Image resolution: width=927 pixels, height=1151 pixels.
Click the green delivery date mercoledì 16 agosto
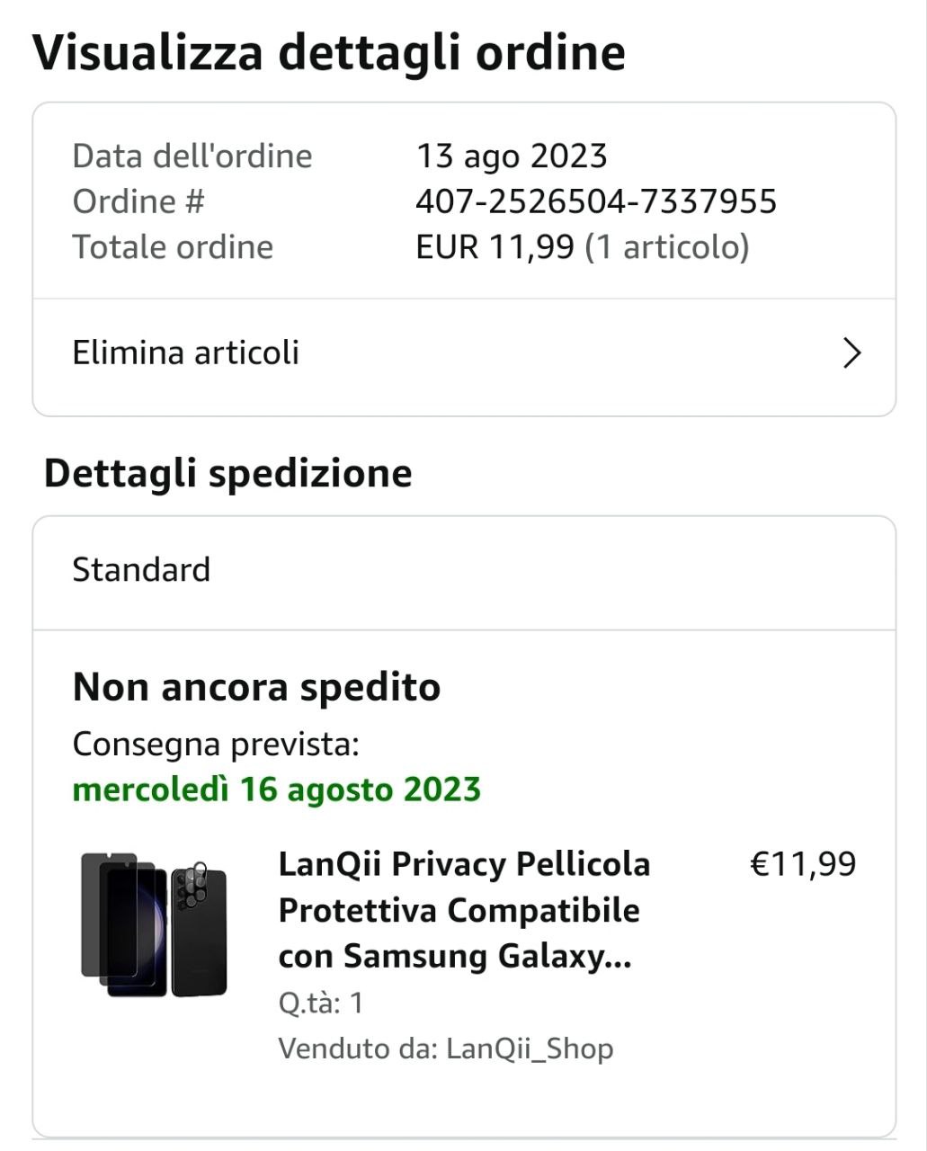pos(276,790)
